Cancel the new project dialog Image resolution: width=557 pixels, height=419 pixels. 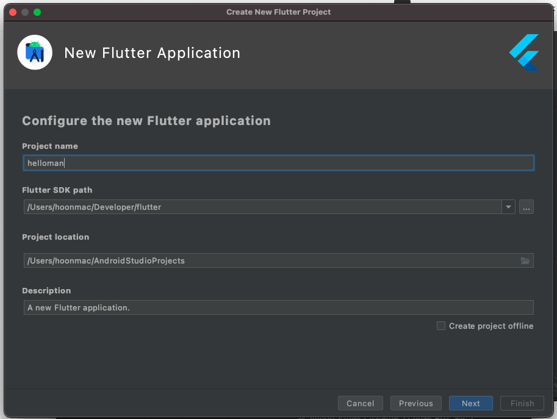point(360,403)
